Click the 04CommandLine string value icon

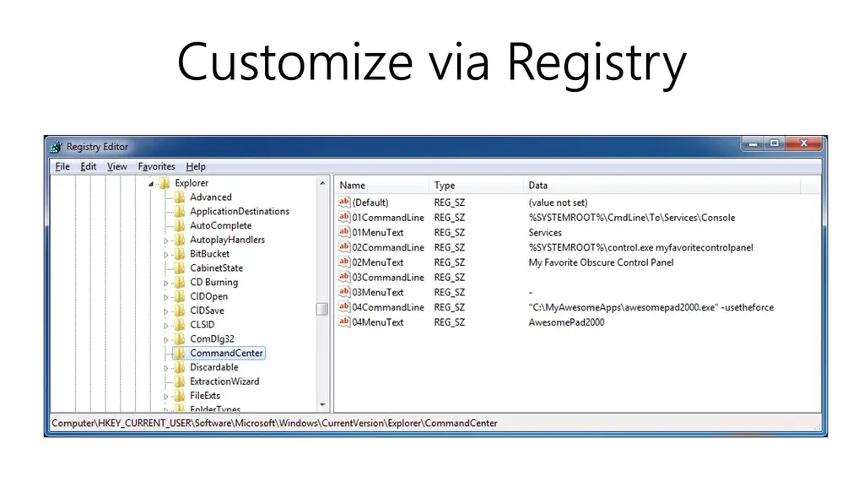[344, 307]
